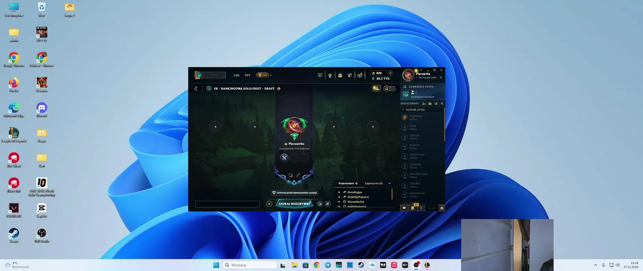The width and height of the screenshot is (643, 271).
Task: Go back using the left chevron arrow
Action: point(196,88)
